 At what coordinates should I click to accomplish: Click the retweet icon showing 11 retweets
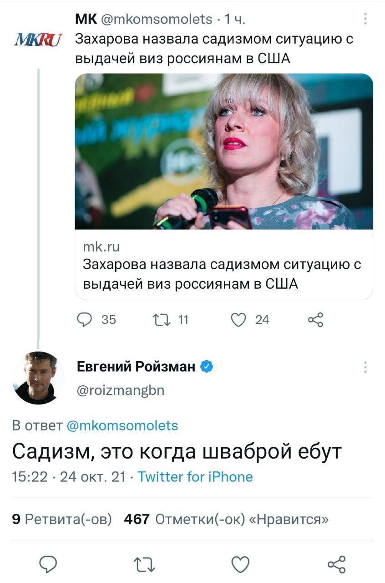tap(162, 320)
